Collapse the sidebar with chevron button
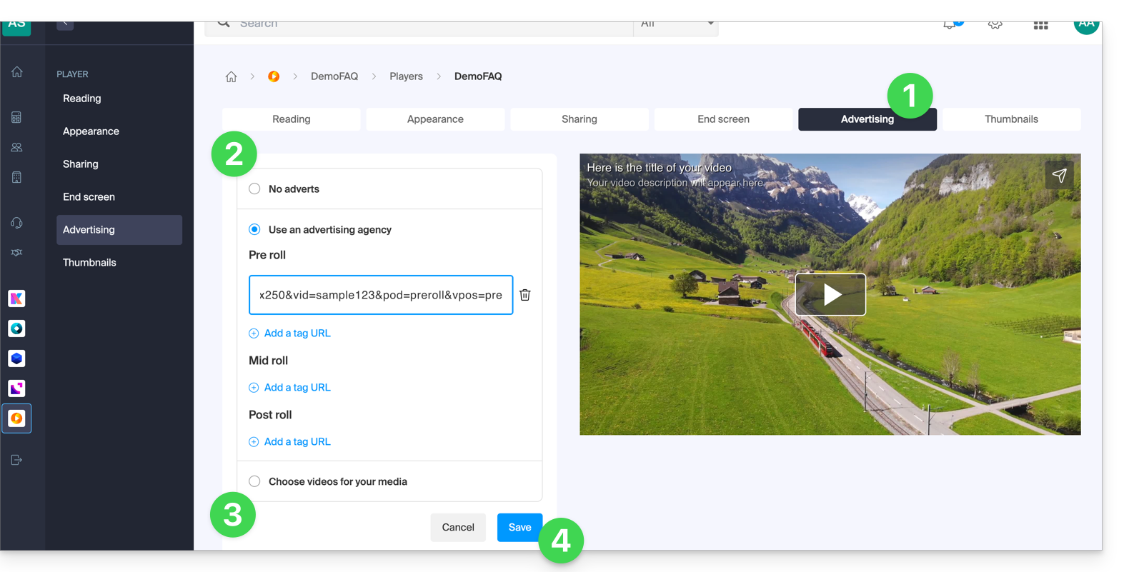Screen dimensions: 1124x572 [x=65, y=24]
